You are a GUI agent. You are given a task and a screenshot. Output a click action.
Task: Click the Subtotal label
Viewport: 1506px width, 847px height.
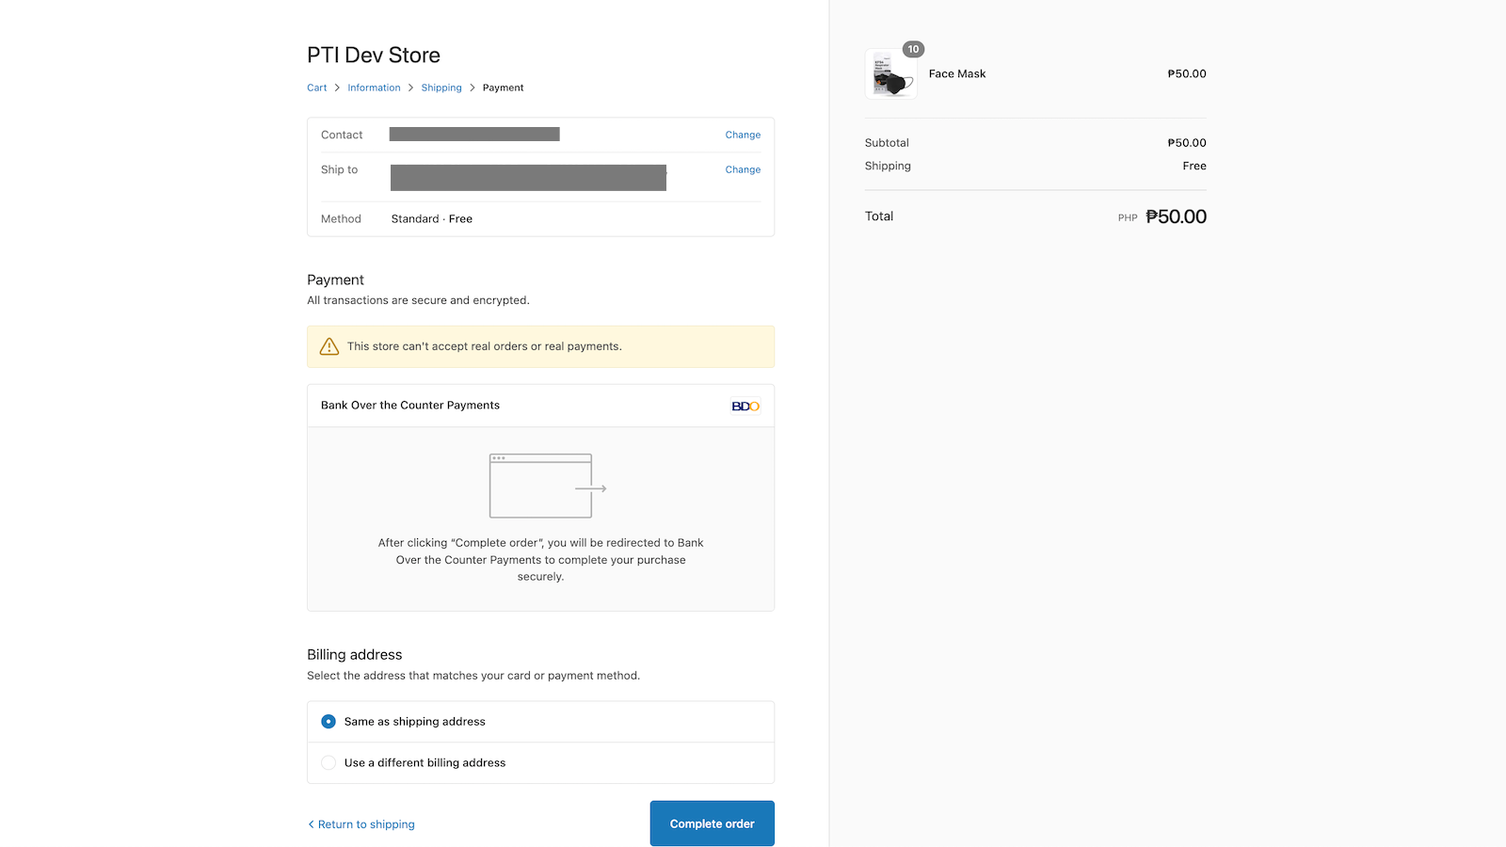click(x=887, y=143)
